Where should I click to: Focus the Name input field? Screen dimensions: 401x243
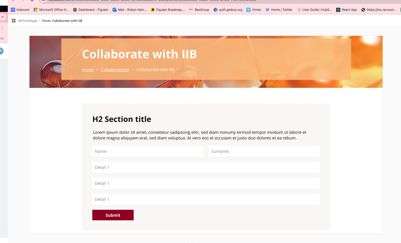coord(148,152)
